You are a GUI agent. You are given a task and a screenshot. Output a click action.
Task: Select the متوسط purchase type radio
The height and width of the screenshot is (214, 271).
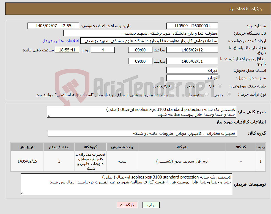tap(207, 94)
